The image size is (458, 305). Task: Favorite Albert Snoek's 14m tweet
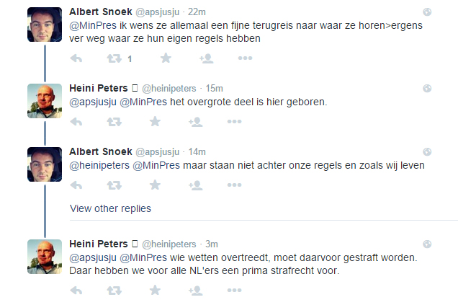tap(155, 185)
